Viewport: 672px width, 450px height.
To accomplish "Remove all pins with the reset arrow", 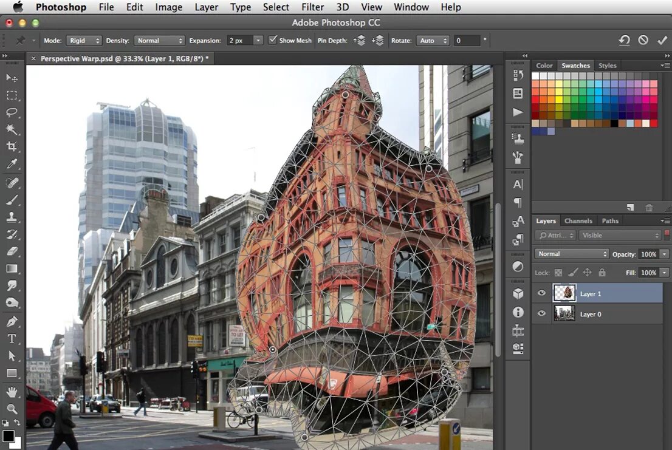I will click(x=624, y=40).
